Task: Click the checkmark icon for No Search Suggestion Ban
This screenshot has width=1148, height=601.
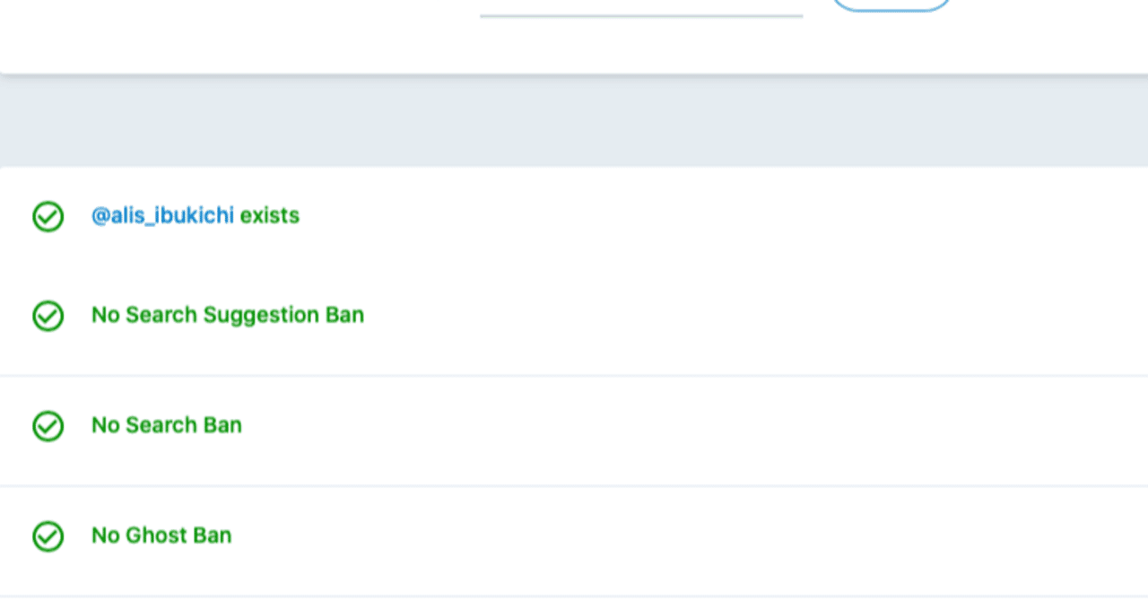Action: tap(48, 316)
